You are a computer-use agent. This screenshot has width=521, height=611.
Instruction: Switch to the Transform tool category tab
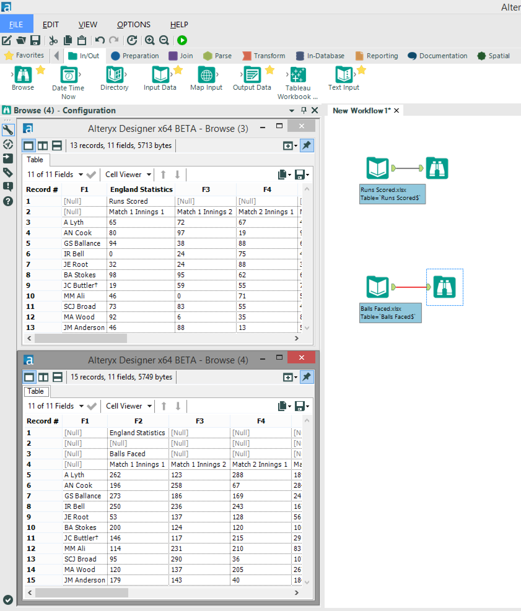coord(264,56)
